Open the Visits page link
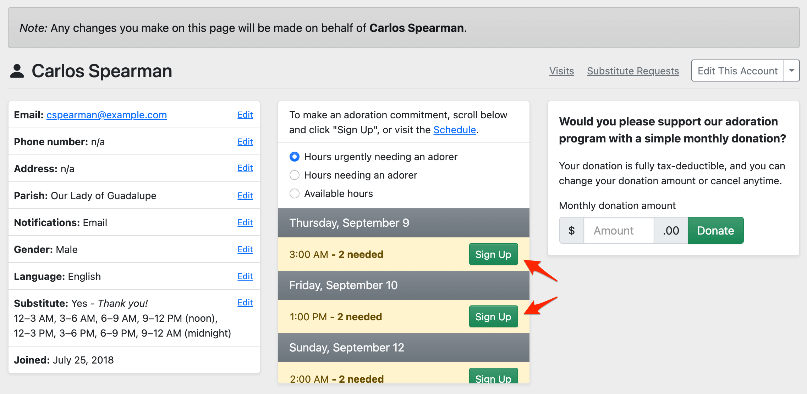 (561, 71)
